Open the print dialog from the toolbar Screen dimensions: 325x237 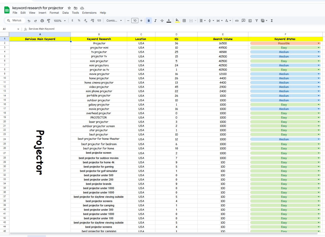(42, 21)
